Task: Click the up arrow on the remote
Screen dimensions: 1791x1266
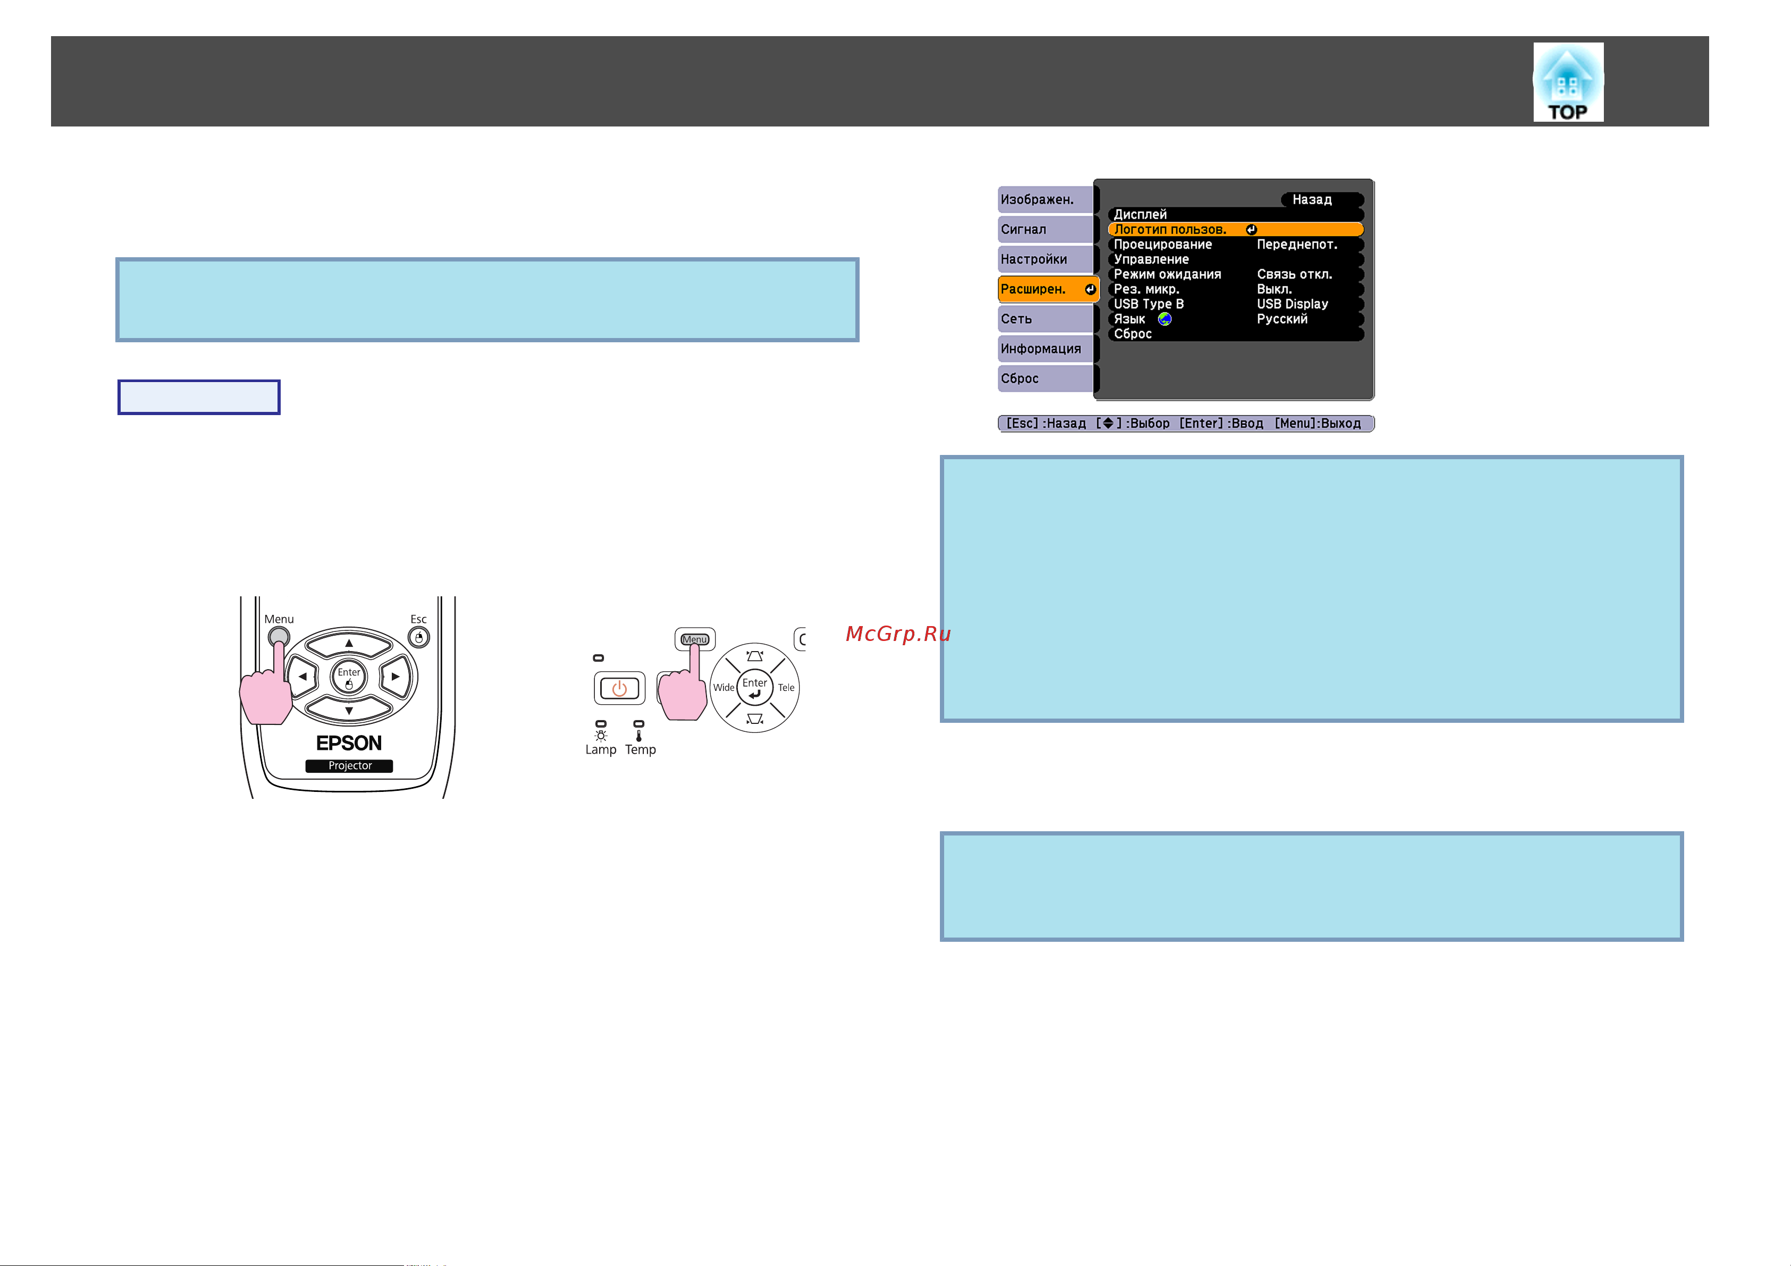Action: tap(349, 644)
